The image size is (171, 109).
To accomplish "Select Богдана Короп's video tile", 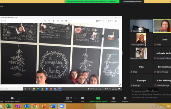I will (162, 26).
